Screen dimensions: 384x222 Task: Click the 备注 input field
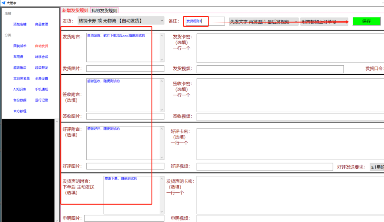tap(205, 21)
